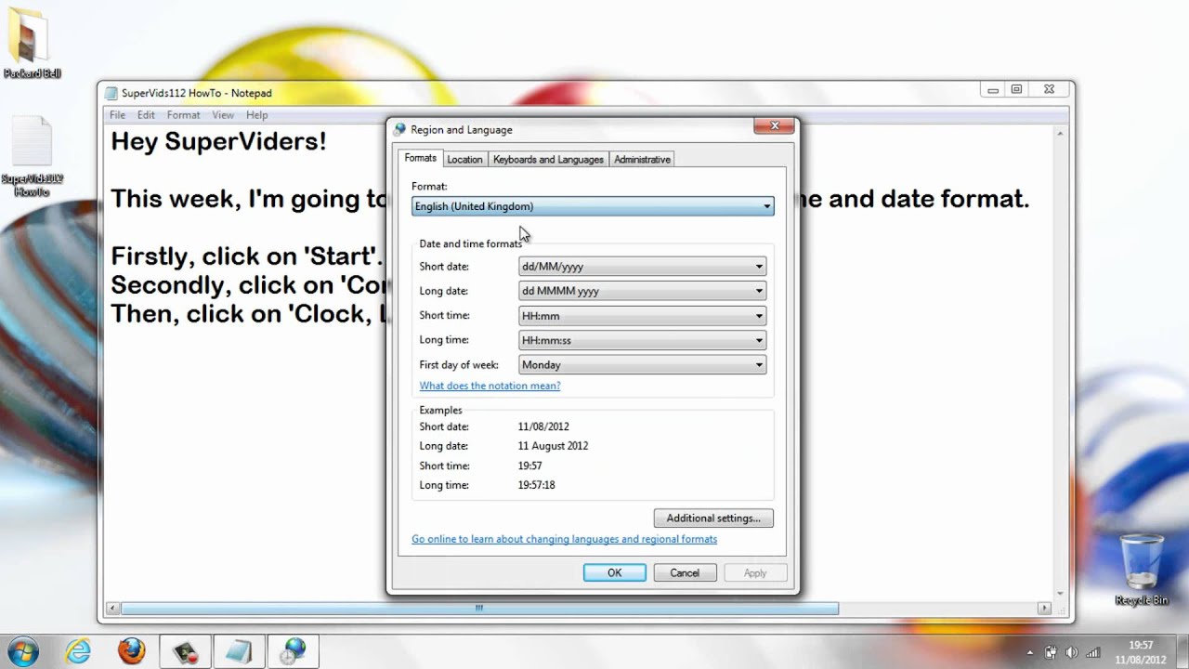
Task: Expand the Short time format dropdown
Action: pos(642,316)
